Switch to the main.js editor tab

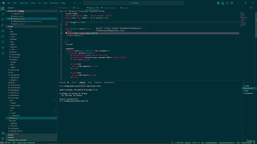click(77, 8)
